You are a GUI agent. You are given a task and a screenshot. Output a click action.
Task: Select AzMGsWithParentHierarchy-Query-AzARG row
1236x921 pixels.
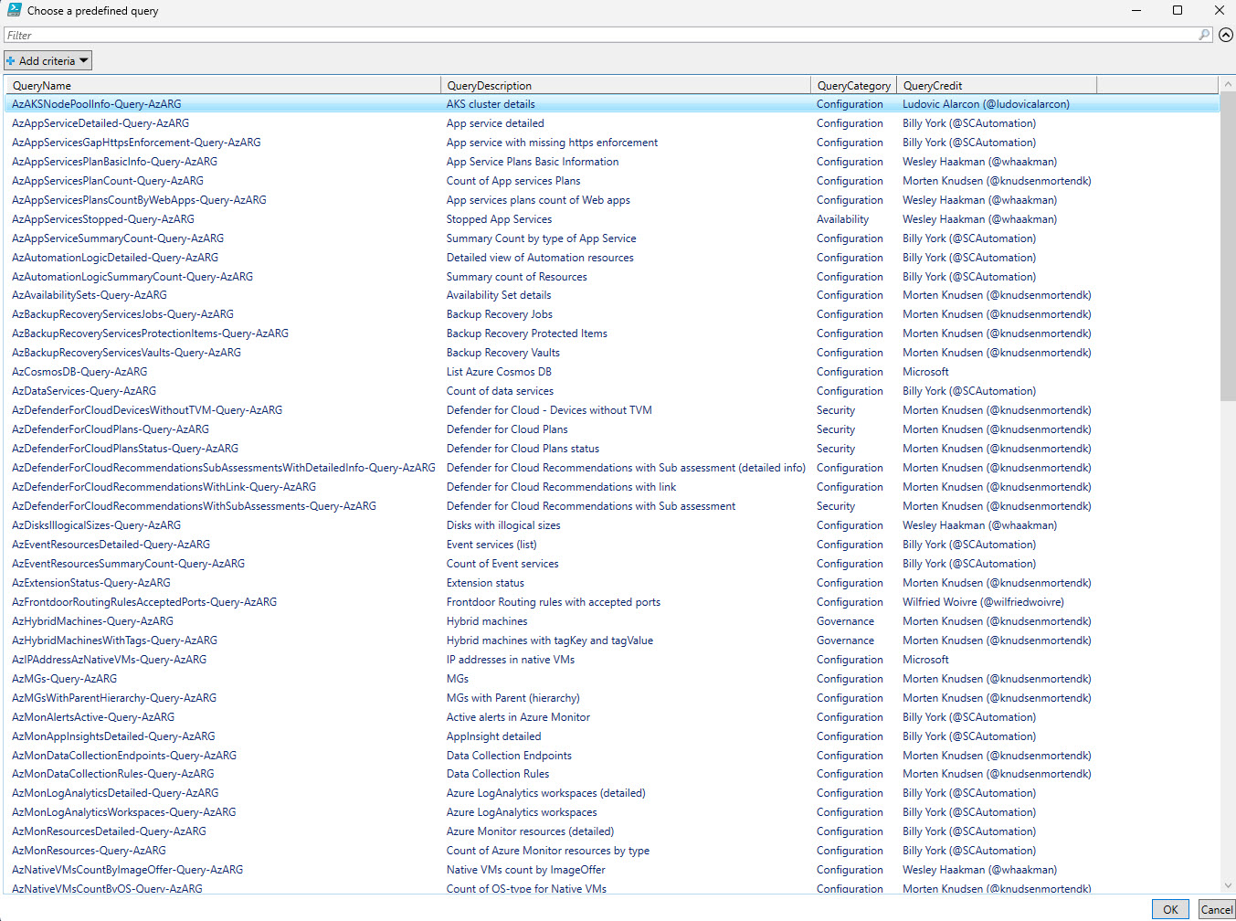point(612,698)
